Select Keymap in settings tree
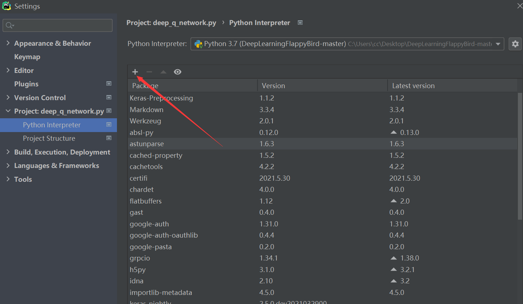523x304 pixels. tap(27, 57)
